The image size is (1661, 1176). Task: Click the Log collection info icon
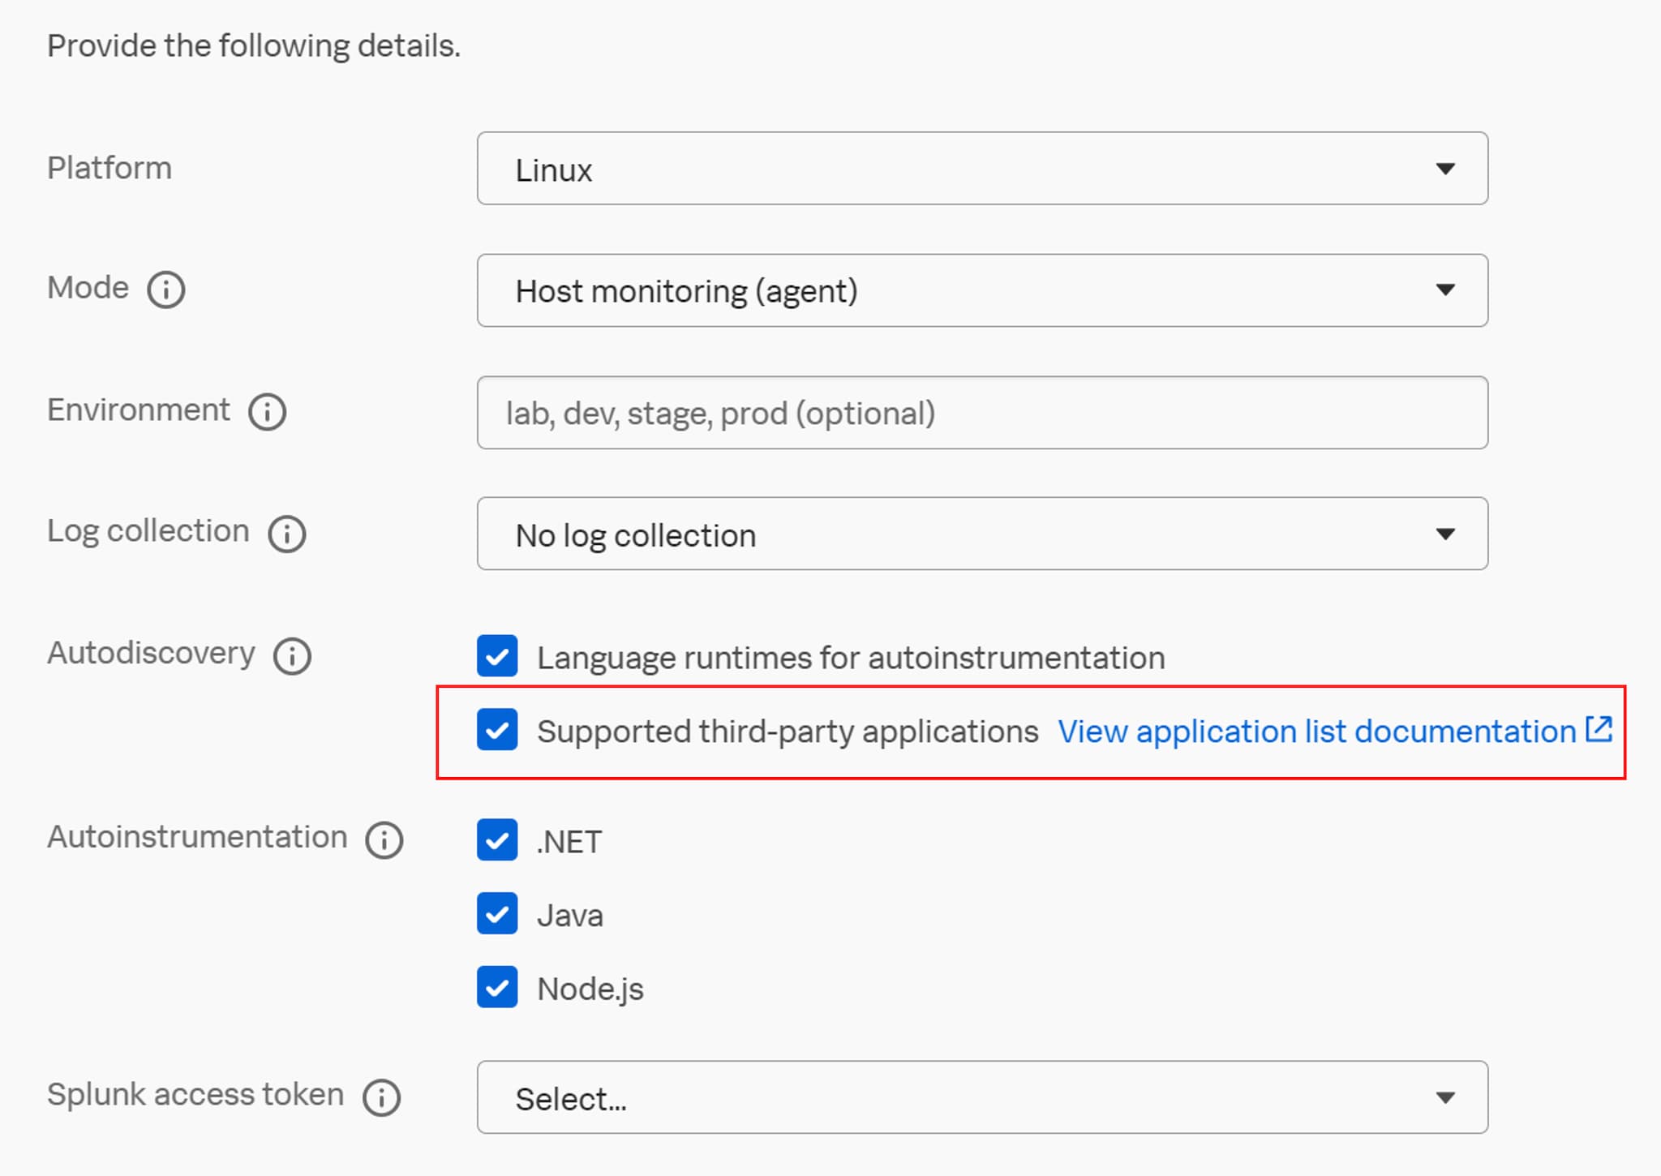[x=287, y=534]
